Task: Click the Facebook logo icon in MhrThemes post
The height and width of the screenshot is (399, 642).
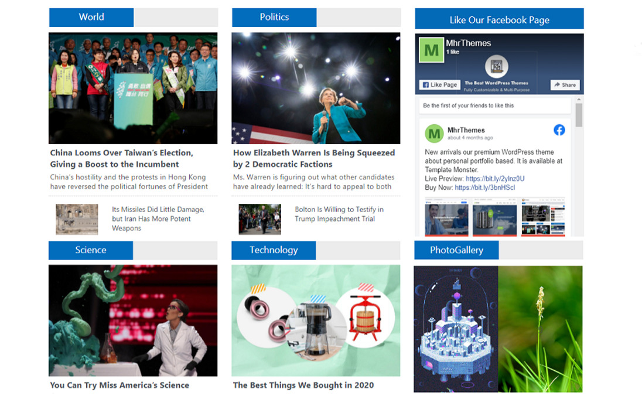Action: click(559, 130)
